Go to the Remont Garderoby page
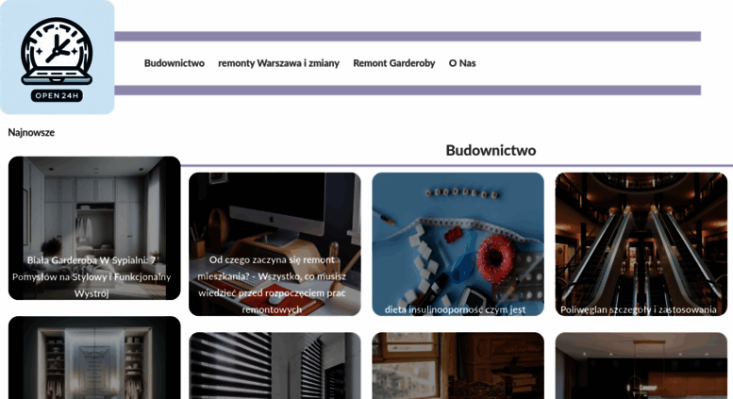 [x=394, y=63]
